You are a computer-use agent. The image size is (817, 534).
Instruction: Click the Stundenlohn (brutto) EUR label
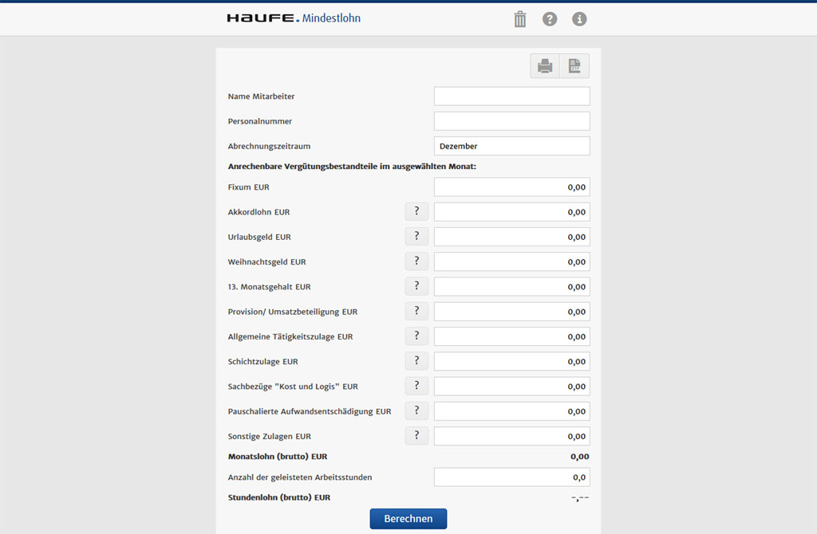point(279,497)
